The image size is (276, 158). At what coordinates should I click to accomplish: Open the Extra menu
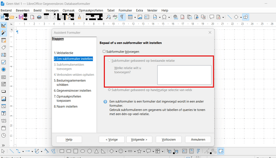click(x=140, y=10)
